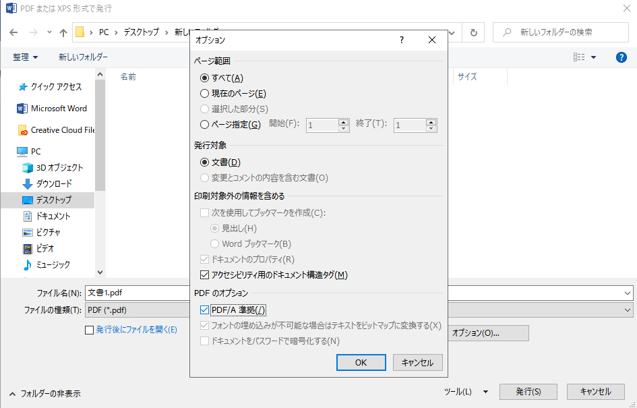Collapse folders with フォルダーの非表示
The image size is (637, 408).
pyautogui.click(x=44, y=394)
